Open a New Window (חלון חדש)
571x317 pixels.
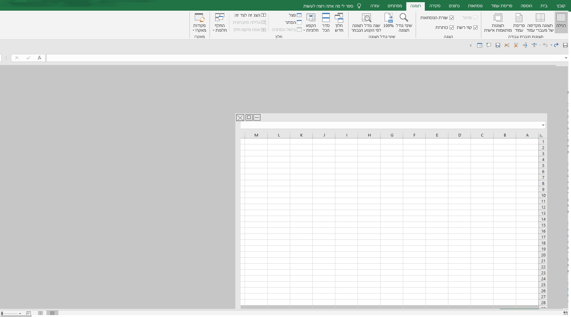point(339,22)
